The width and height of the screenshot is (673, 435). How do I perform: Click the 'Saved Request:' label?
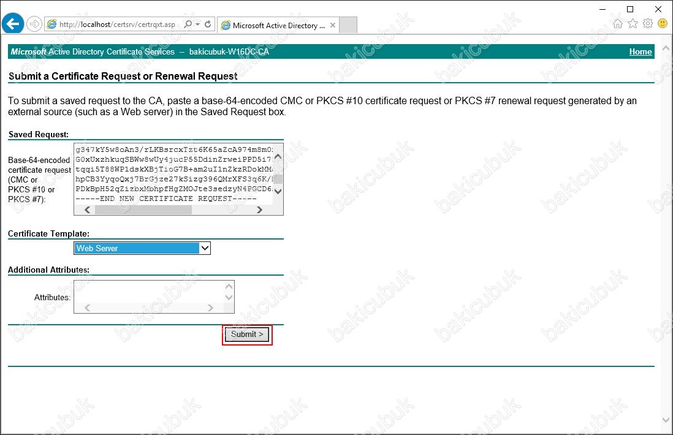pyautogui.click(x=39, y=134)
